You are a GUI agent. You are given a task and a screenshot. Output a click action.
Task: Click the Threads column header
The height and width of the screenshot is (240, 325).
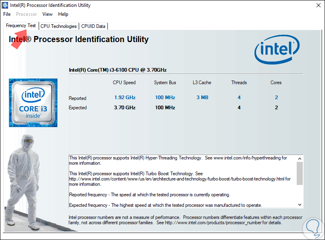click(x=239, y=83)
